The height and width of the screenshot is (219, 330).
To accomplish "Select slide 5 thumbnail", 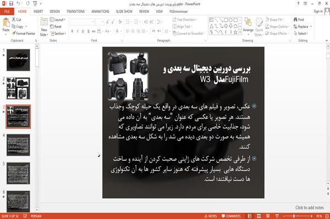I will (18, 173).
